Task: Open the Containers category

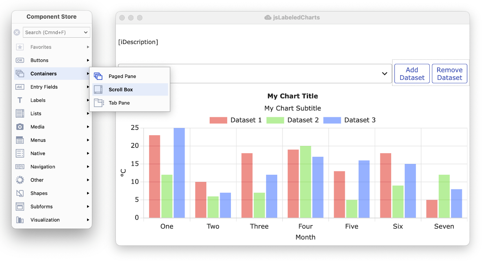Action: [52, 74]
